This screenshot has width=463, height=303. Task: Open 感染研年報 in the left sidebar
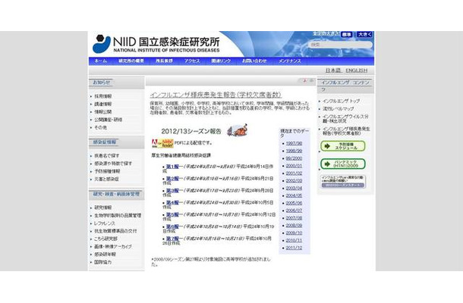105,254
